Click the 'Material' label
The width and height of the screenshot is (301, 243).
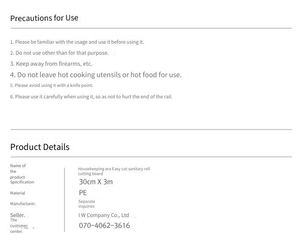(x=18, y=193)
